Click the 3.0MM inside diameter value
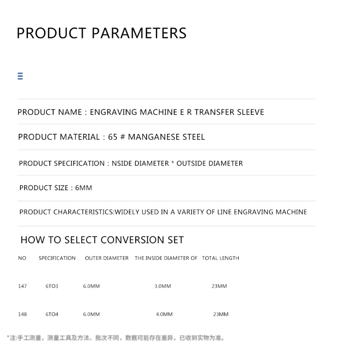 pyautogui.click(x=163, y=286)
